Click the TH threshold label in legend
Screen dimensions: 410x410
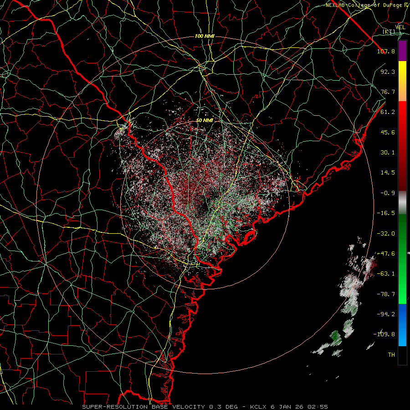coord(391,355)
